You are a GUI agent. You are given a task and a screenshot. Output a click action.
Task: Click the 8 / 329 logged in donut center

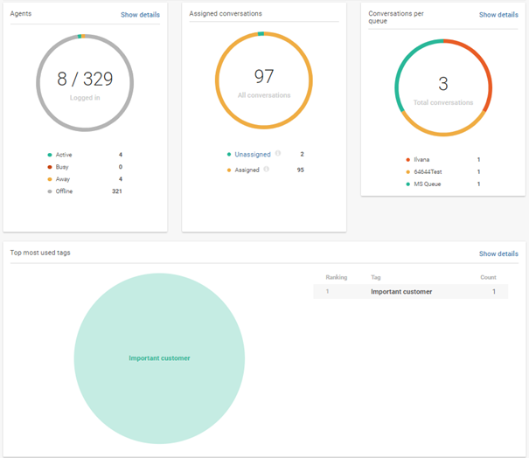85,83
